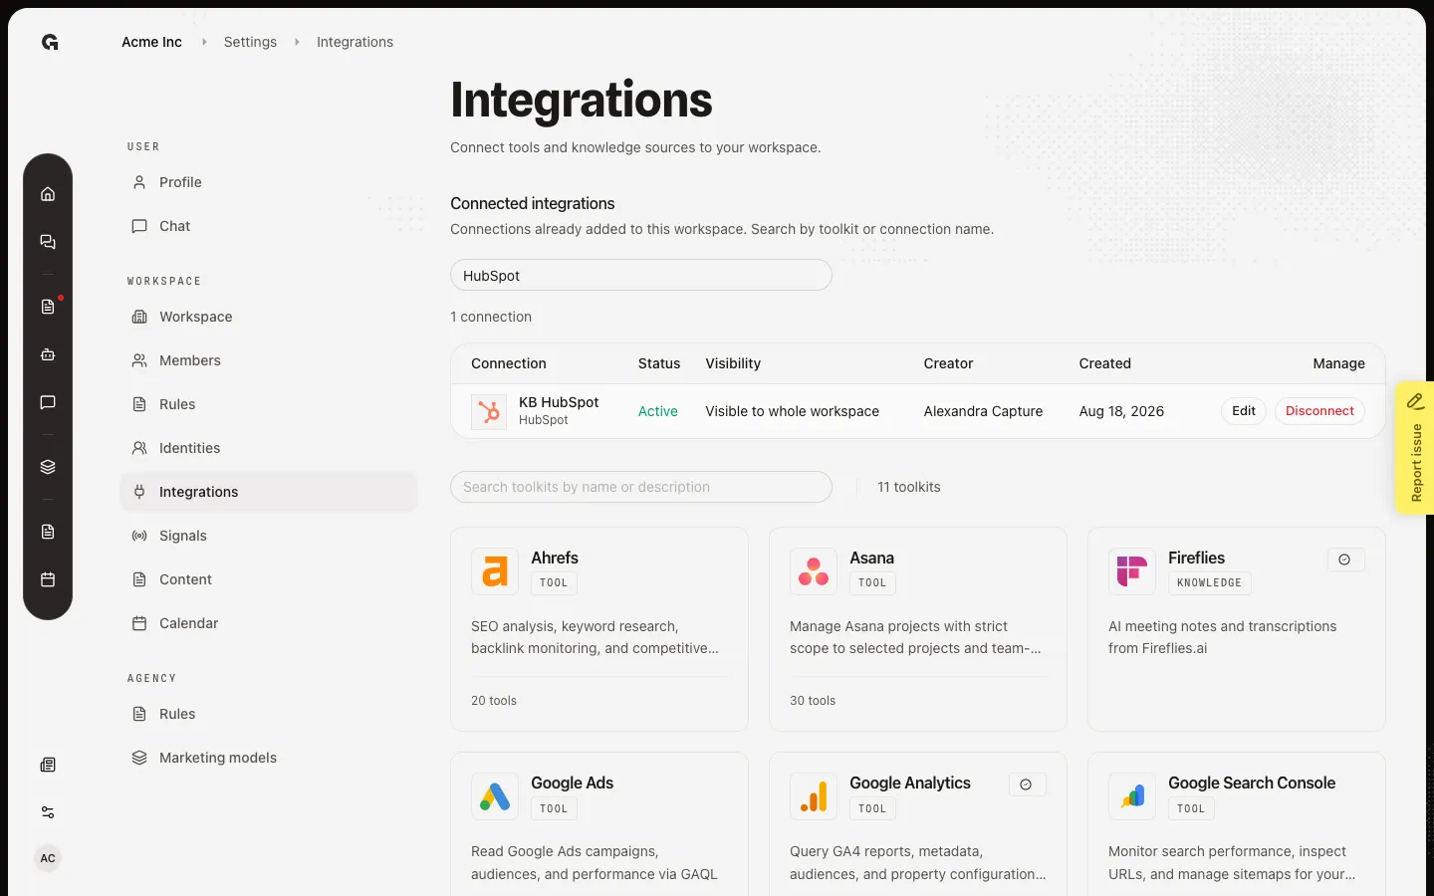The width and height of the screenshot is (1434, 896).
Task: Go to the Settings breadcrumb
Action: 250,42
